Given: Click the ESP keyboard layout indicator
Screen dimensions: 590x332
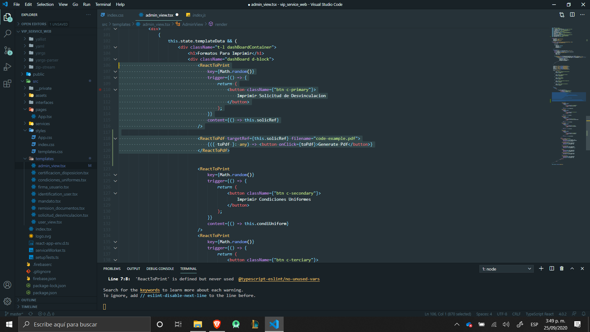Looking at the screenshot, I should [x=534, y=324].
